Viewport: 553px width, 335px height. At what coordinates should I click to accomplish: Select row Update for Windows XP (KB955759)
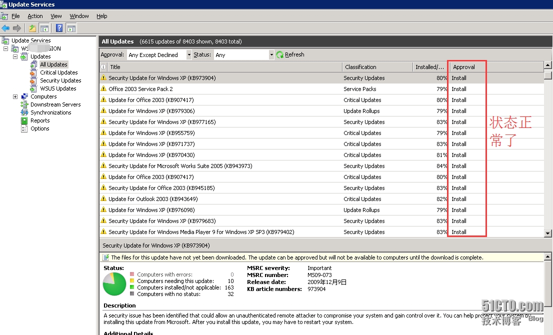(x=321, y=133)
